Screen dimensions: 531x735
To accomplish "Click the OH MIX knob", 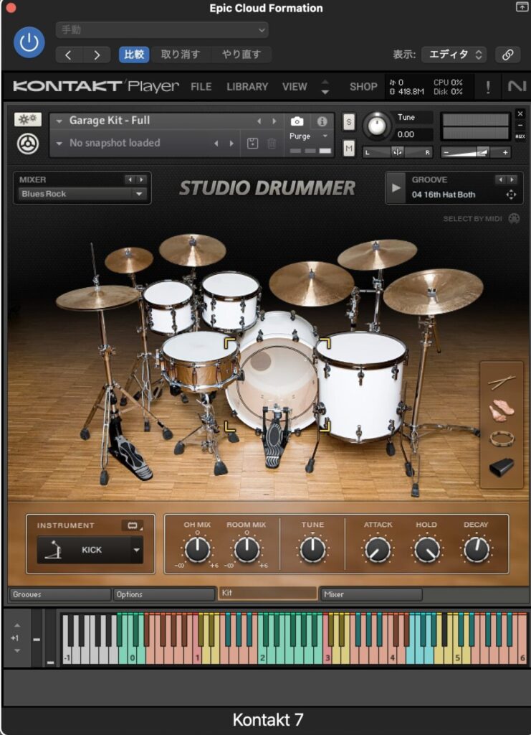I will (198, 549).
